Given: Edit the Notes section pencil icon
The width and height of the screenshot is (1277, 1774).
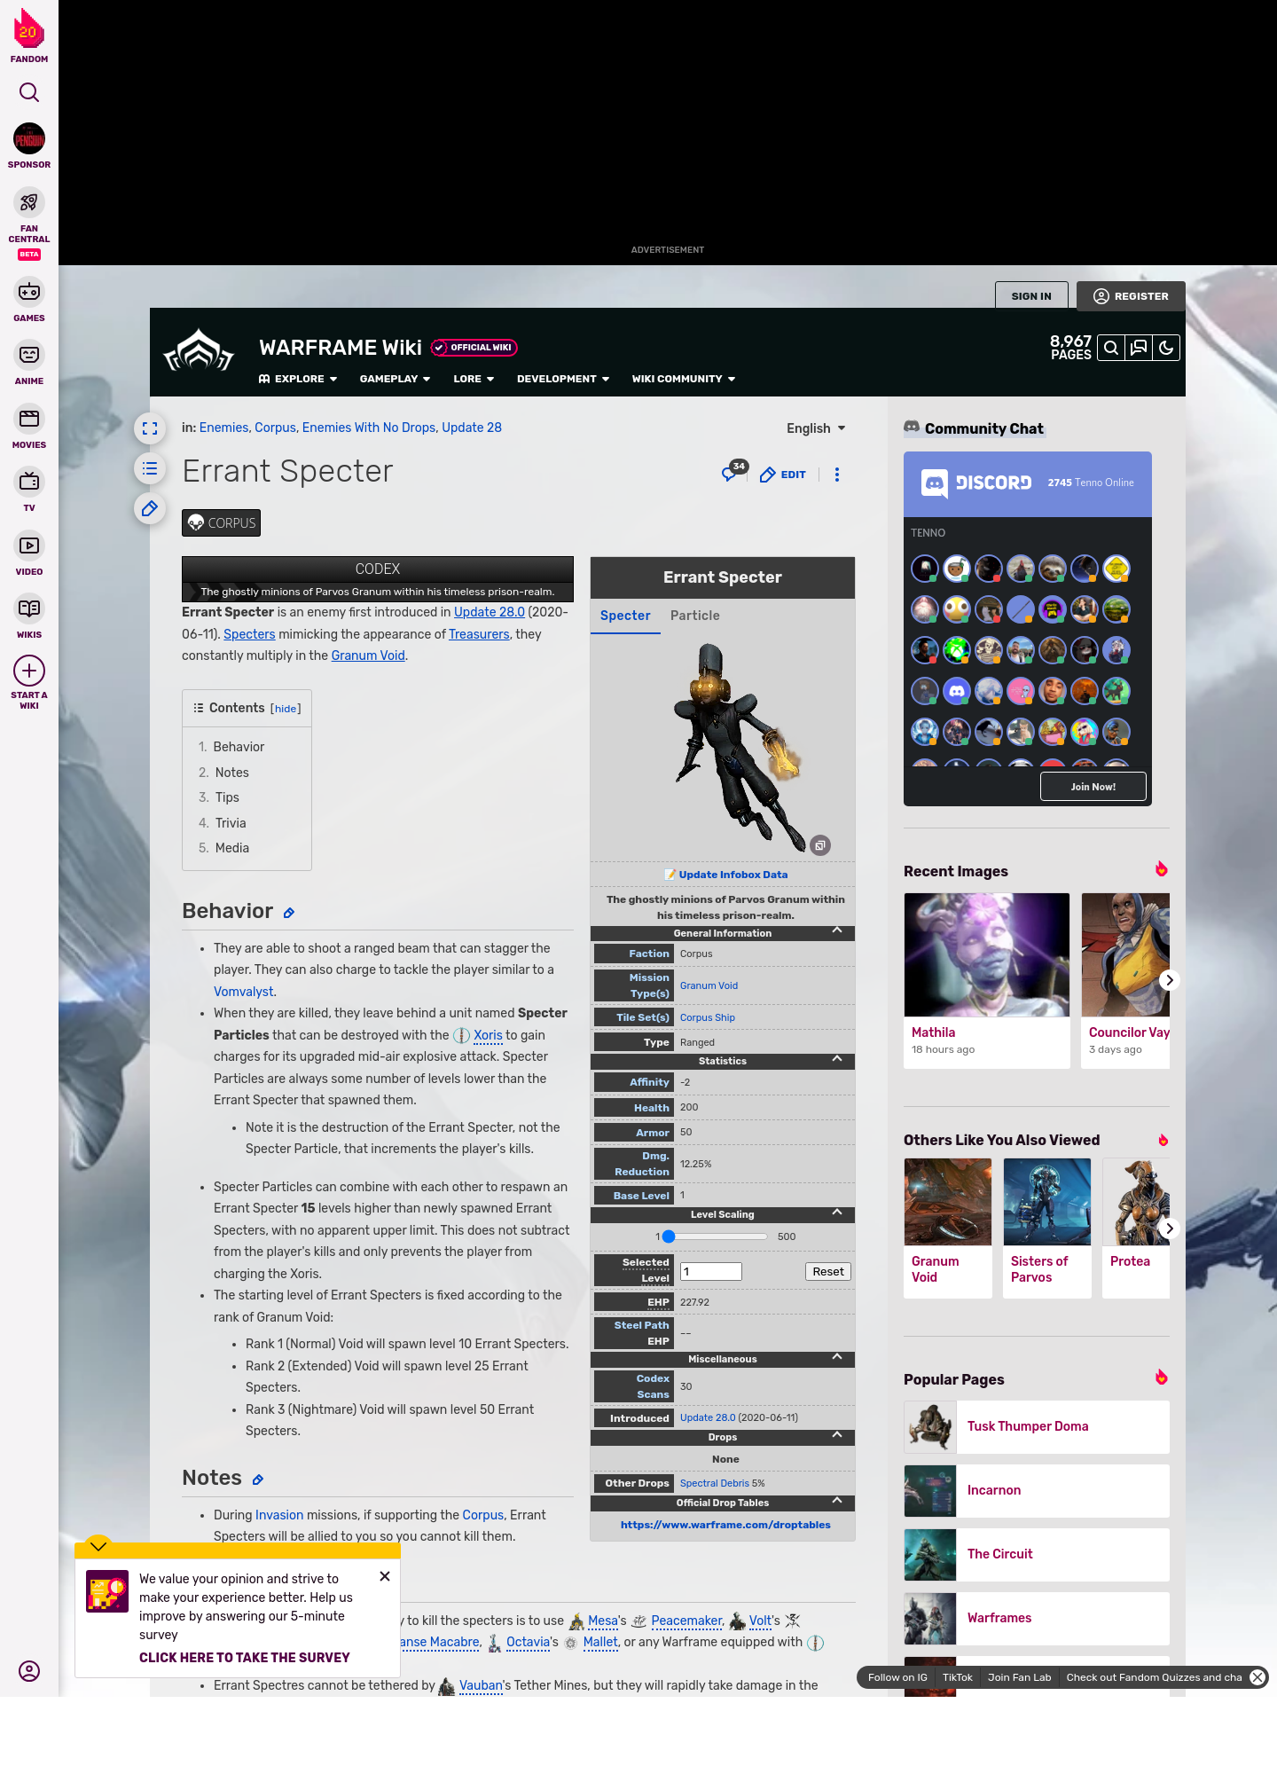Looking at the screenshot, I should coord(258,1480).
